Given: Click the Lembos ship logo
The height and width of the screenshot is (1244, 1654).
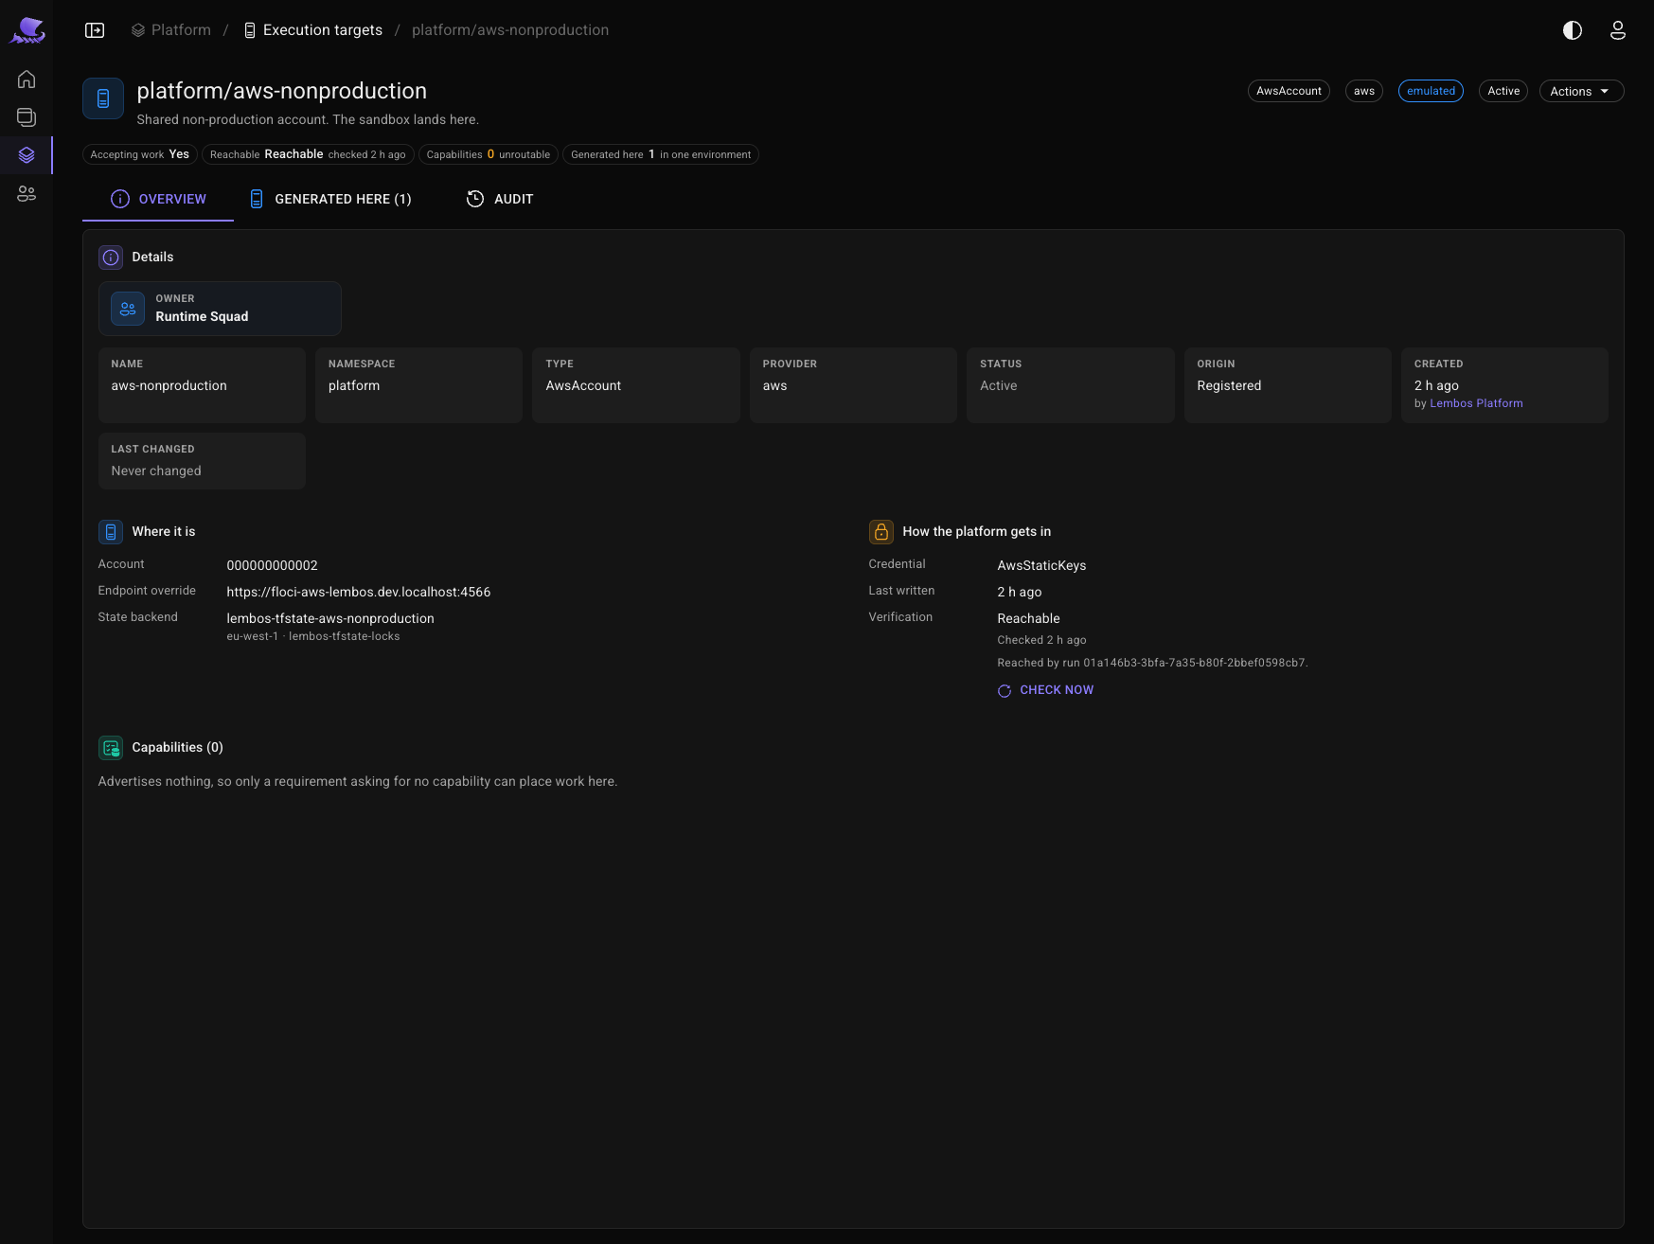Looking at the screenshot, I should tap(27, 30).
